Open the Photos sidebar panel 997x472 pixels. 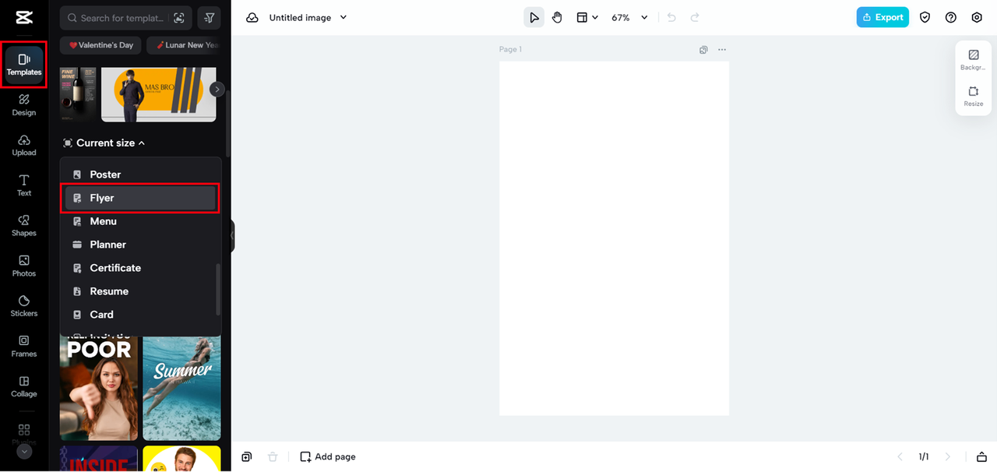(x=24, y=266)
